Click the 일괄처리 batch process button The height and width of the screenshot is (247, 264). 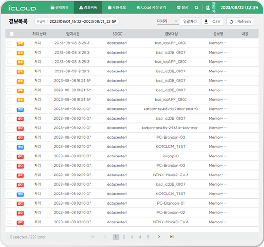(190, 21)
